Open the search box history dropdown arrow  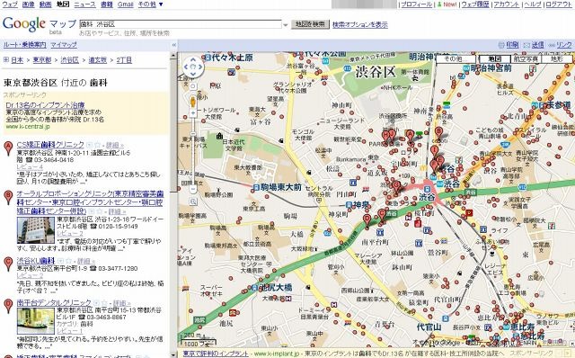click(286, 25)
